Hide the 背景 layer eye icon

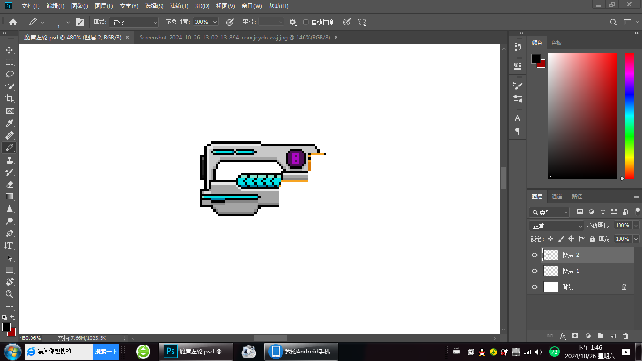534,287
